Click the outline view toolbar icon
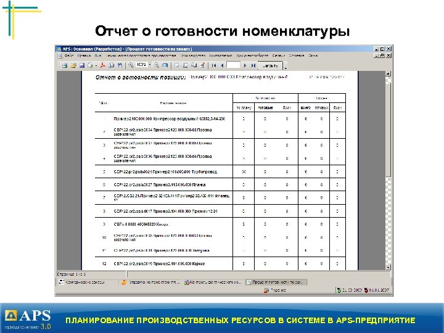Image resolution: width=444 pixels, height=333 pixels. [185, 65]
